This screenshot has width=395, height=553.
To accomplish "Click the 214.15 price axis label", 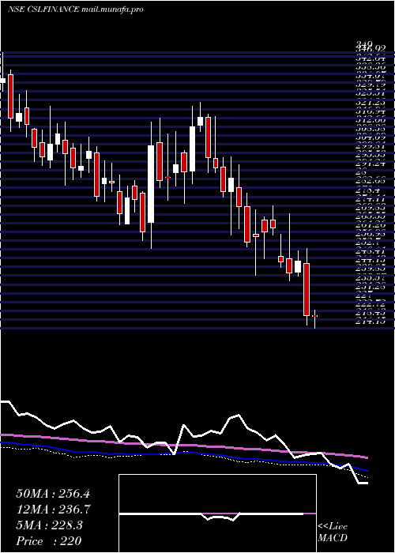I will (x=371, y=322).
